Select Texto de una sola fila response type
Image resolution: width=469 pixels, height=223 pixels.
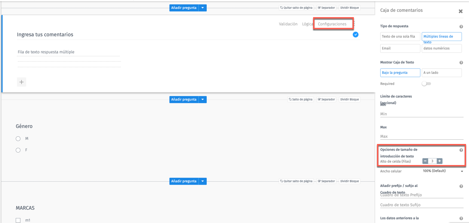400,36
